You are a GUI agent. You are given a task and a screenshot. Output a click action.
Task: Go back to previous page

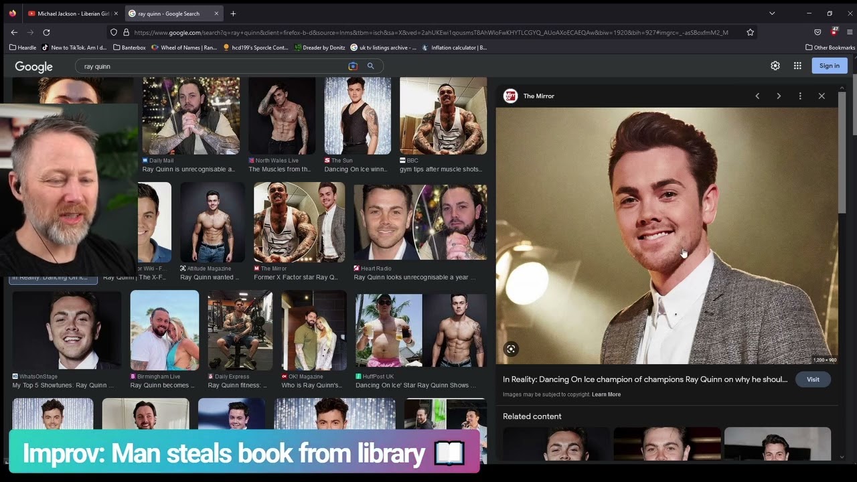pyautogui.click(x=14, y=32)
